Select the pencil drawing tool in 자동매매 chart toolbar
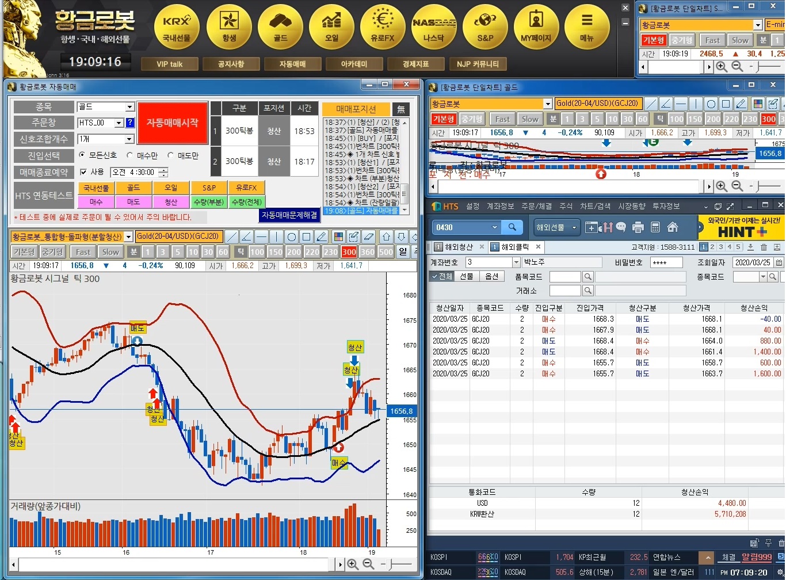This screenshot has width=786, height=580. [x=322, y=236]
